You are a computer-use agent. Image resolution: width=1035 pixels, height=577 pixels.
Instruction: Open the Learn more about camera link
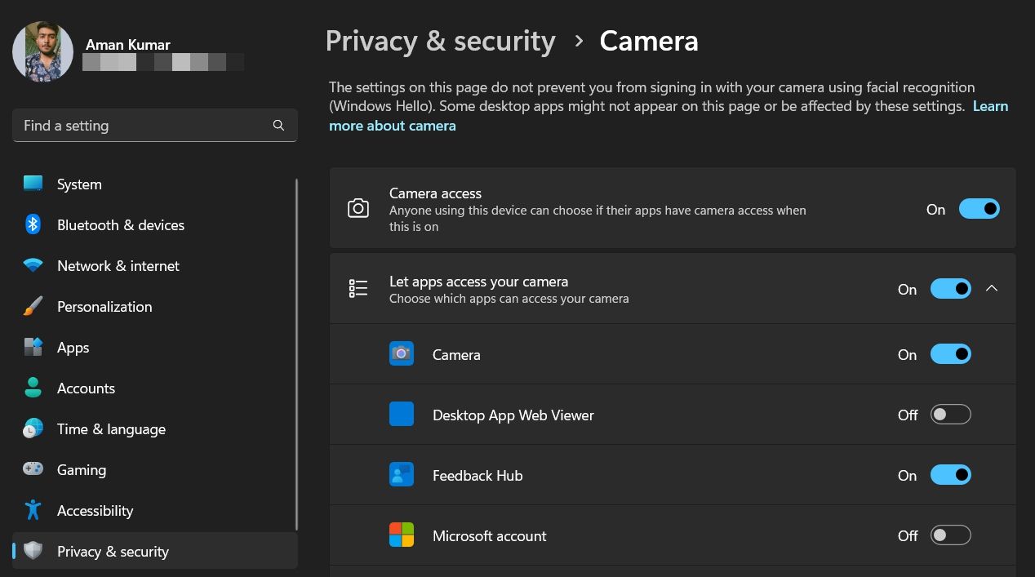point(393,126)
